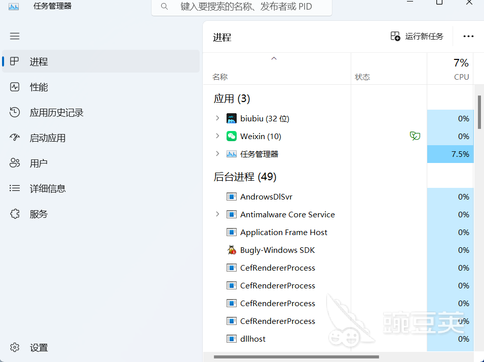
Task: Click the Performance sidebar icon
Action: (15, 87)
